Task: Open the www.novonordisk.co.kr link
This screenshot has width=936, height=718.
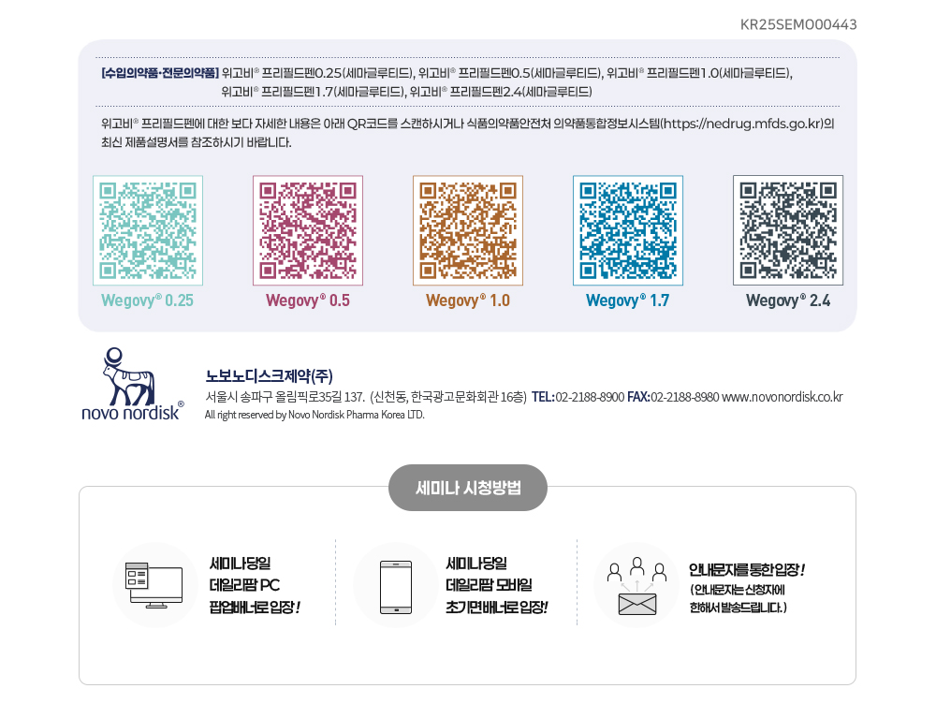Action: point(782,397)
